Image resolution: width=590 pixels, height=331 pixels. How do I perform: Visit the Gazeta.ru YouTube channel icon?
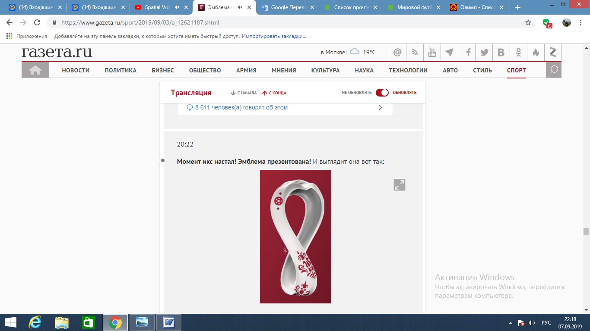(432, 53)
